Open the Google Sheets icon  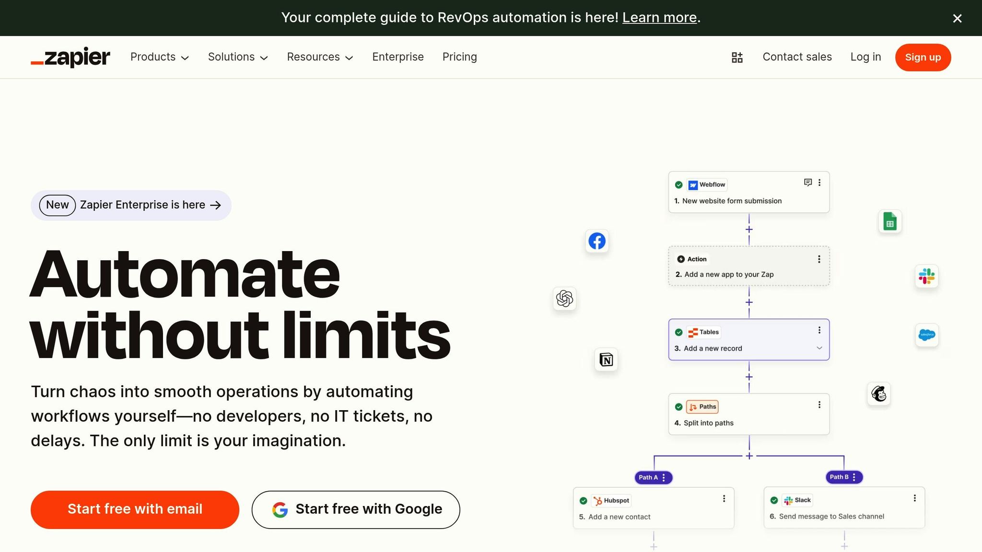(890, 221)
